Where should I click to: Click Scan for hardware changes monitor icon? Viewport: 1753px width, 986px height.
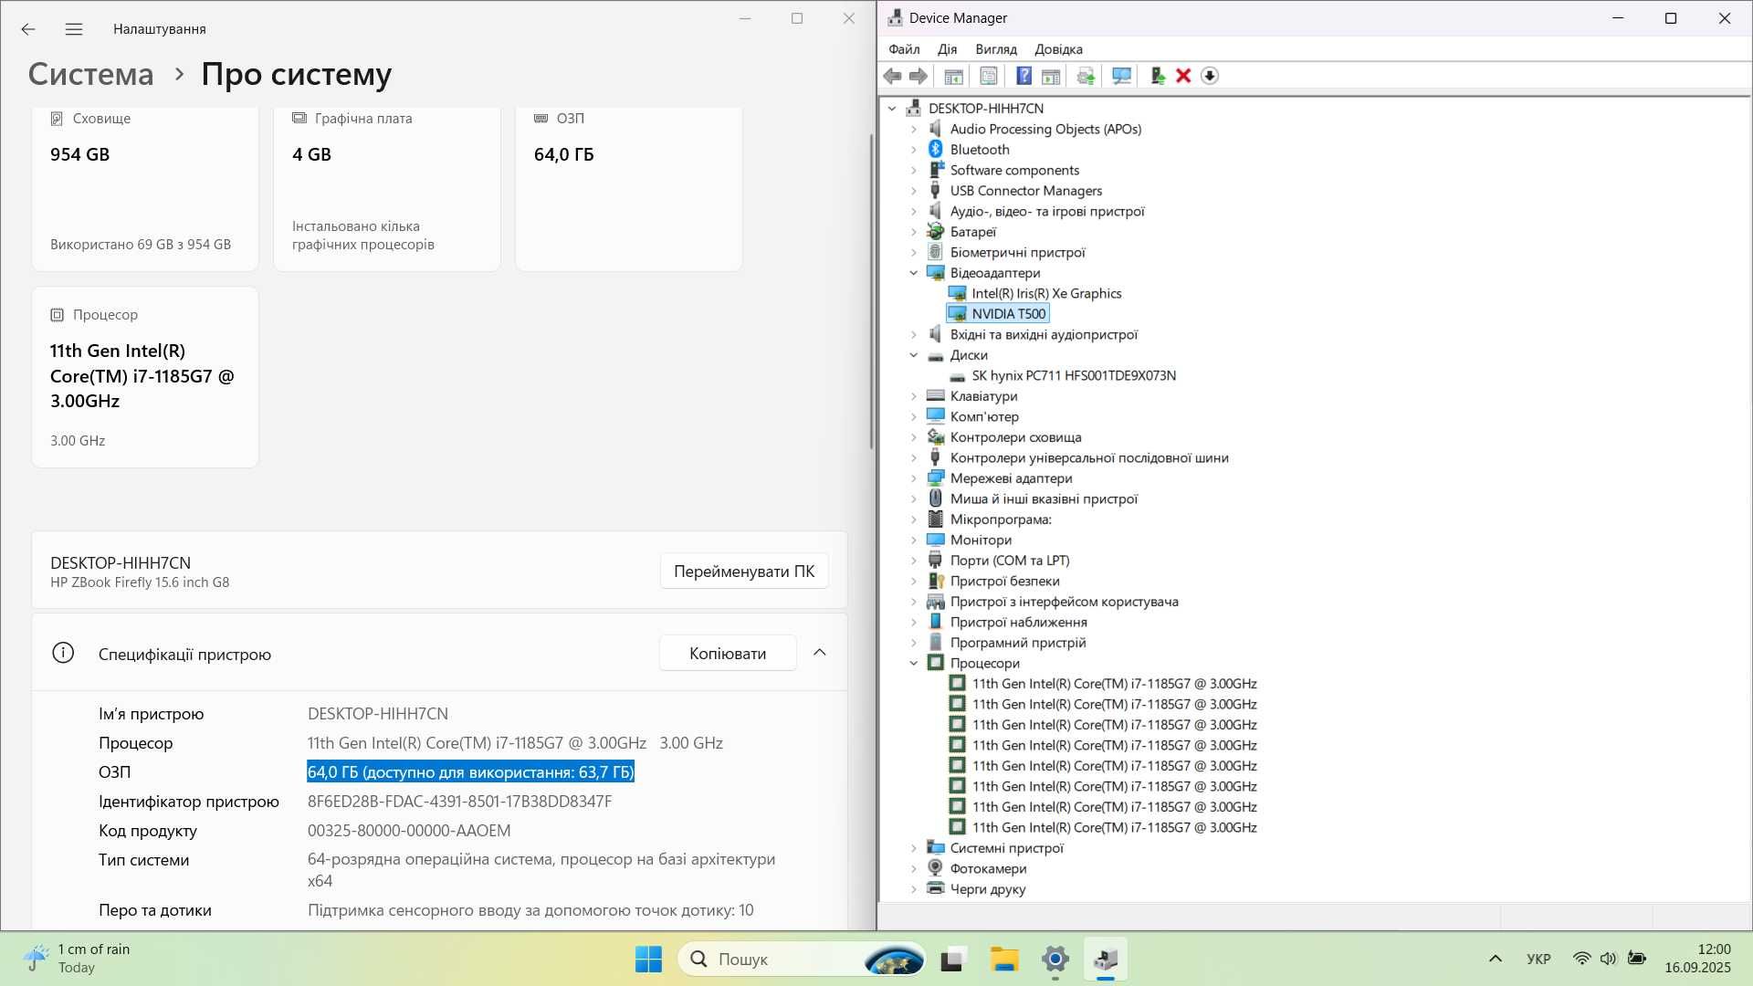(x=1121, y=77)
